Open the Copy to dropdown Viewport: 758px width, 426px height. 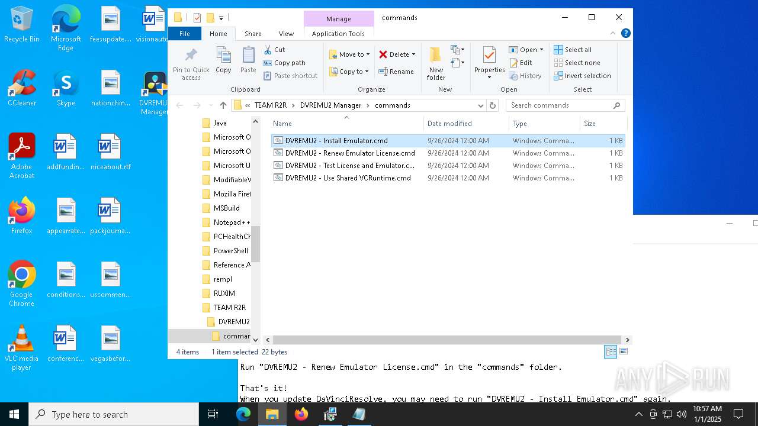[x=349, y=72]
